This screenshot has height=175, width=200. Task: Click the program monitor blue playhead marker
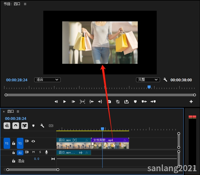tap(149, 87)
